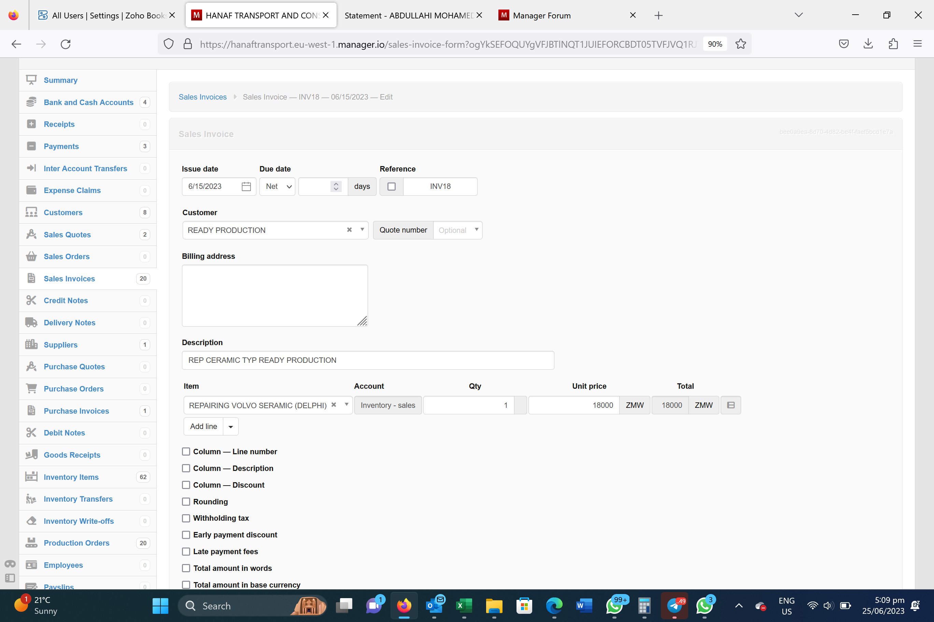The height and width of the screenshot is (622, 934).
Task: Enable the Withholding tax checkbox
Action: tap(186, 518)
